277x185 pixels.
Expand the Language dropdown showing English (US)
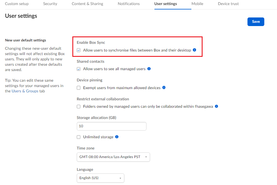100,178
